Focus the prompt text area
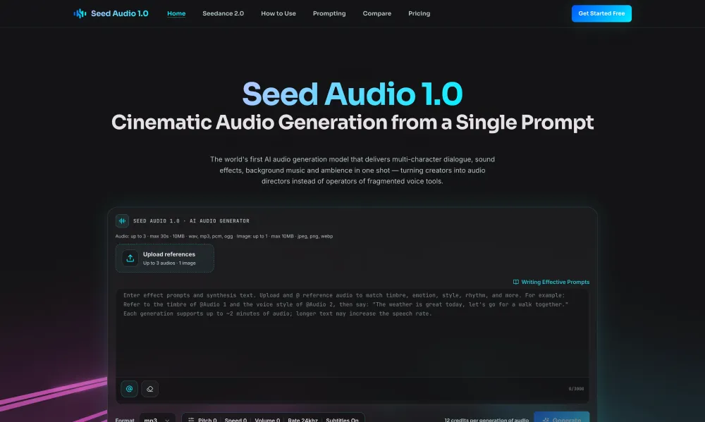This screenshot has height=422, width=705. coord(352,333)
